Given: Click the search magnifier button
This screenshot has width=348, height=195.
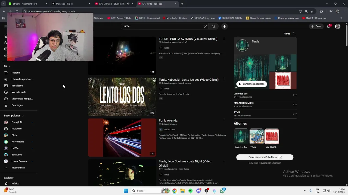Looking at the screenshot, I should pos(213,26).
